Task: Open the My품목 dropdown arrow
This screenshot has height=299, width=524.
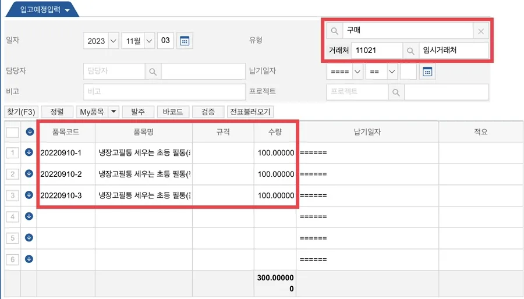Action: [114, 112]
